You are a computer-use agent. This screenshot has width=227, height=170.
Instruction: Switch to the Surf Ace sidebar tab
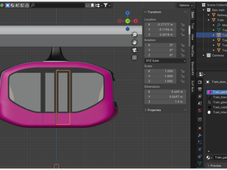click(192, 86)
